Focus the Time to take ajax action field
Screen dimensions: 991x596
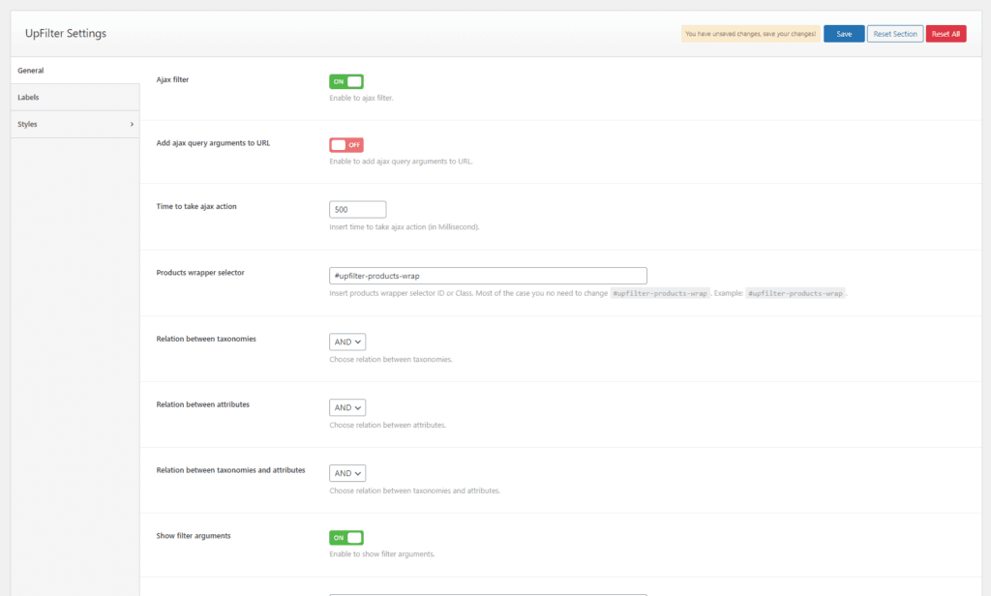tap(358, 209)
